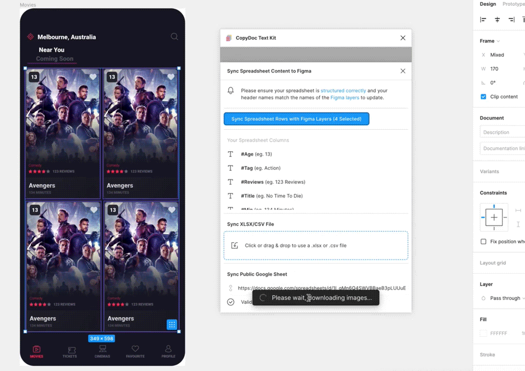Screen dimensions: 525x371
Task: Click the text icon beside #Tag column
Action: click(x=230, y=168)
